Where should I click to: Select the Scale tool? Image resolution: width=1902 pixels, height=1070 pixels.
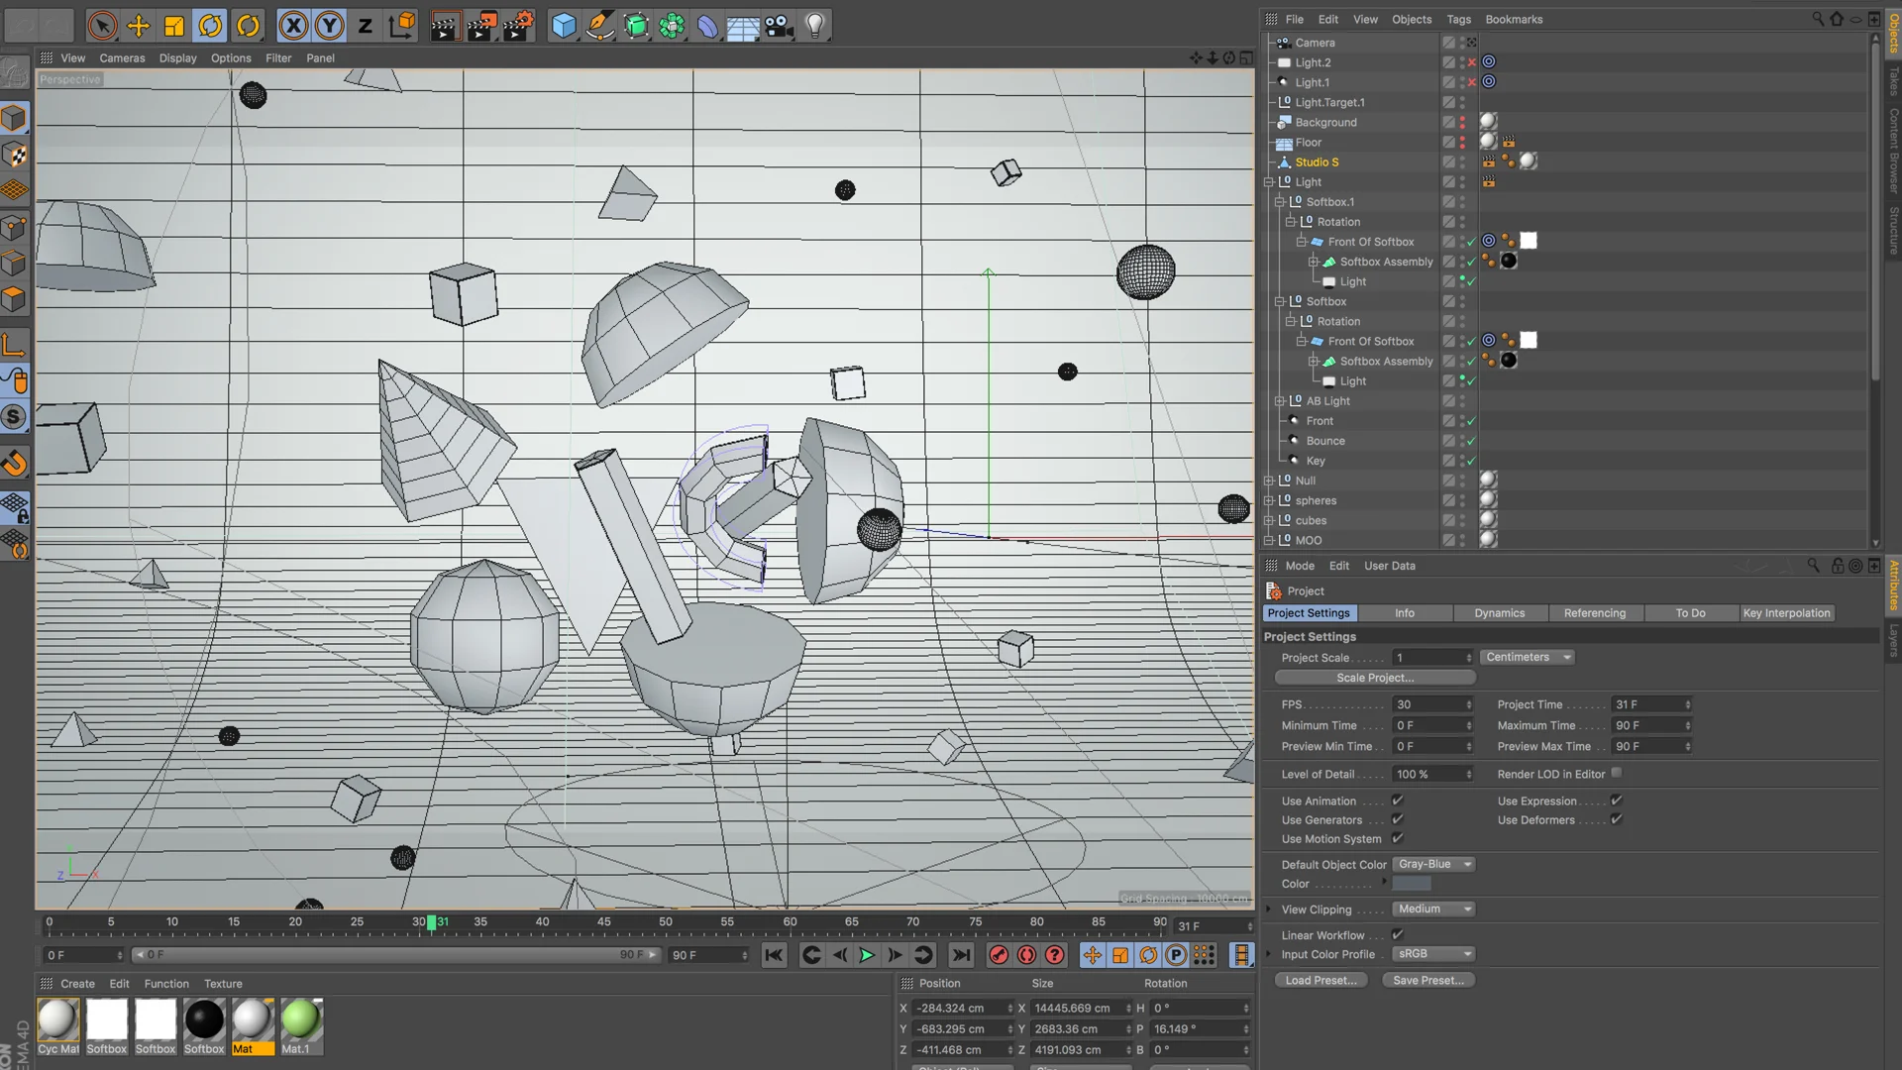[174, 26]
